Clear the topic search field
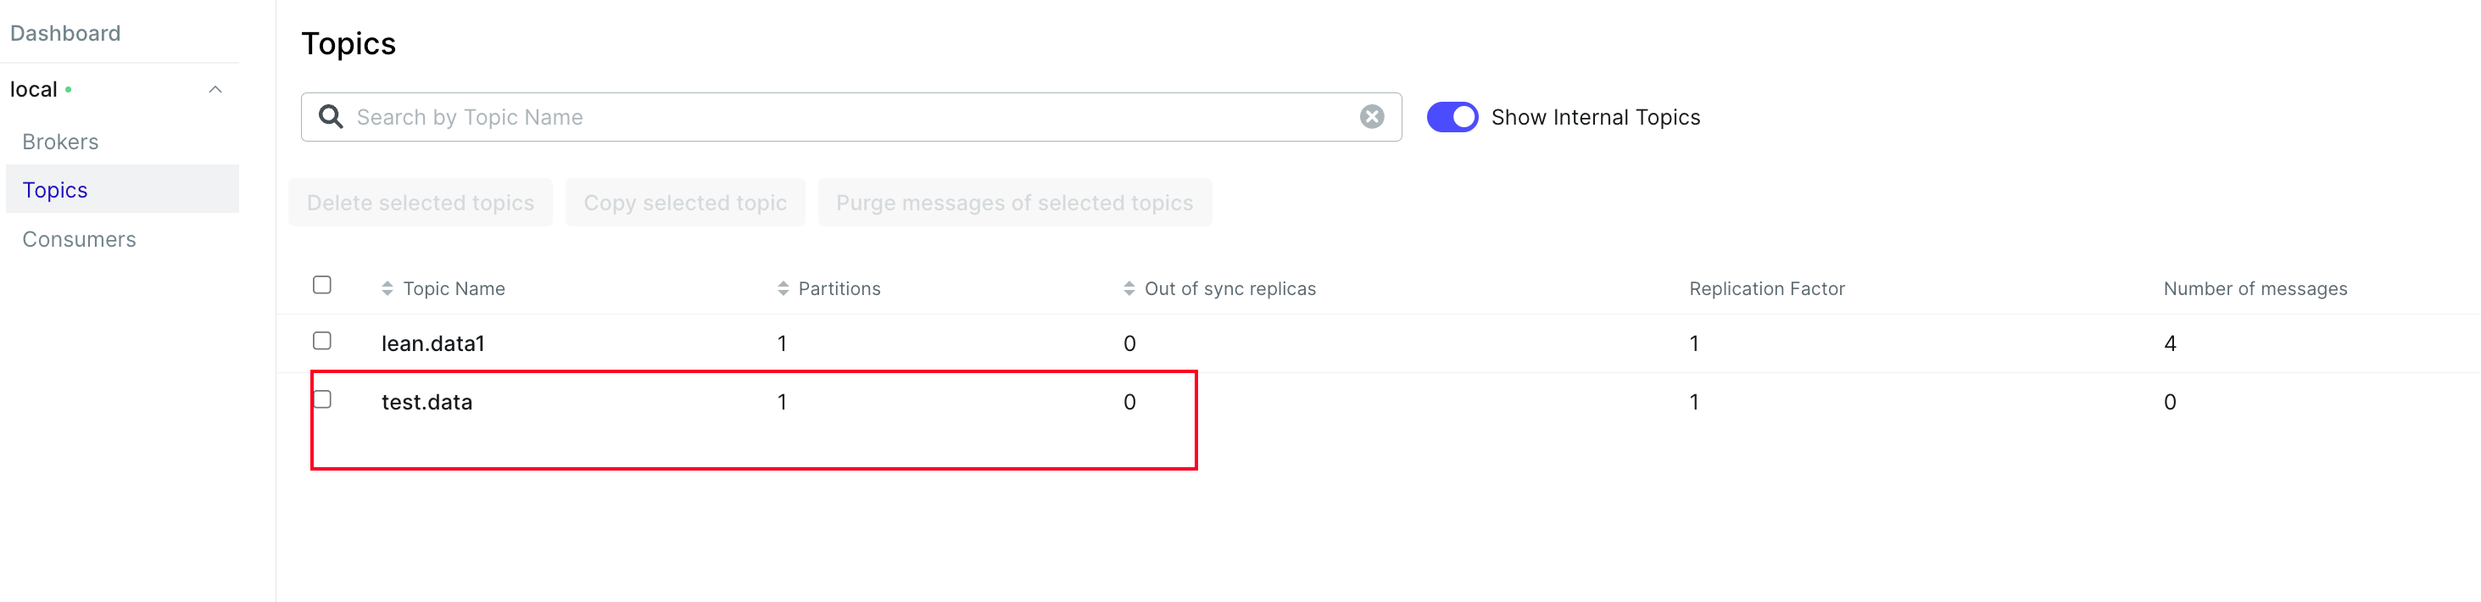 [x=1371, y=116]
